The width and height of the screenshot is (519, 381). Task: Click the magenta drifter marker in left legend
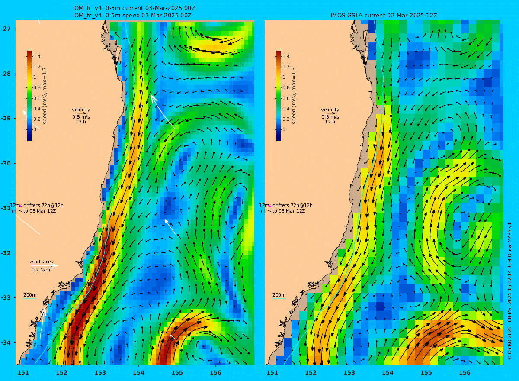point(20,206)
